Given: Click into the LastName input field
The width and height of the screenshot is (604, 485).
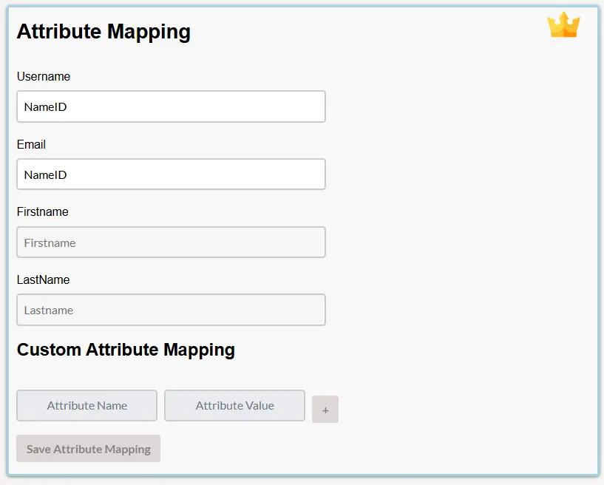Looking at the screenshot, I should [171, 310].
